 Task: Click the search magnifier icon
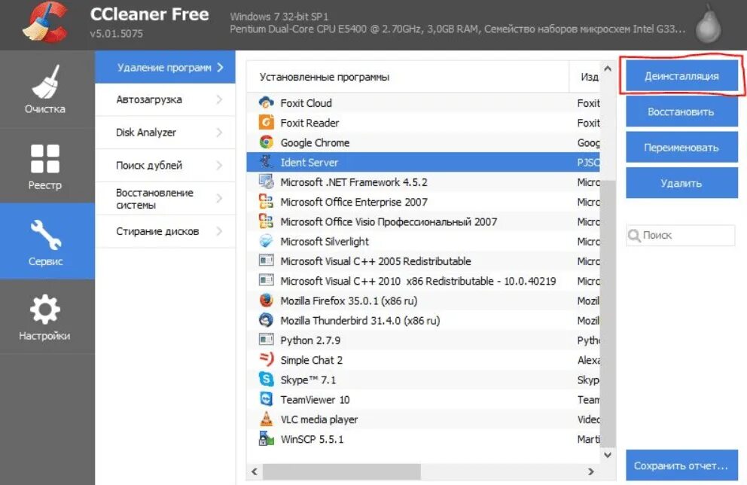[634, 236]
